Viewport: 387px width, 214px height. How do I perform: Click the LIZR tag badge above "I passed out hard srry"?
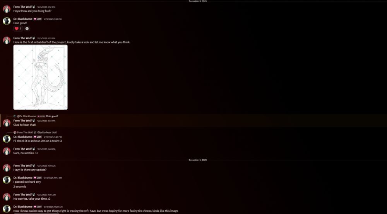point(38,178)
